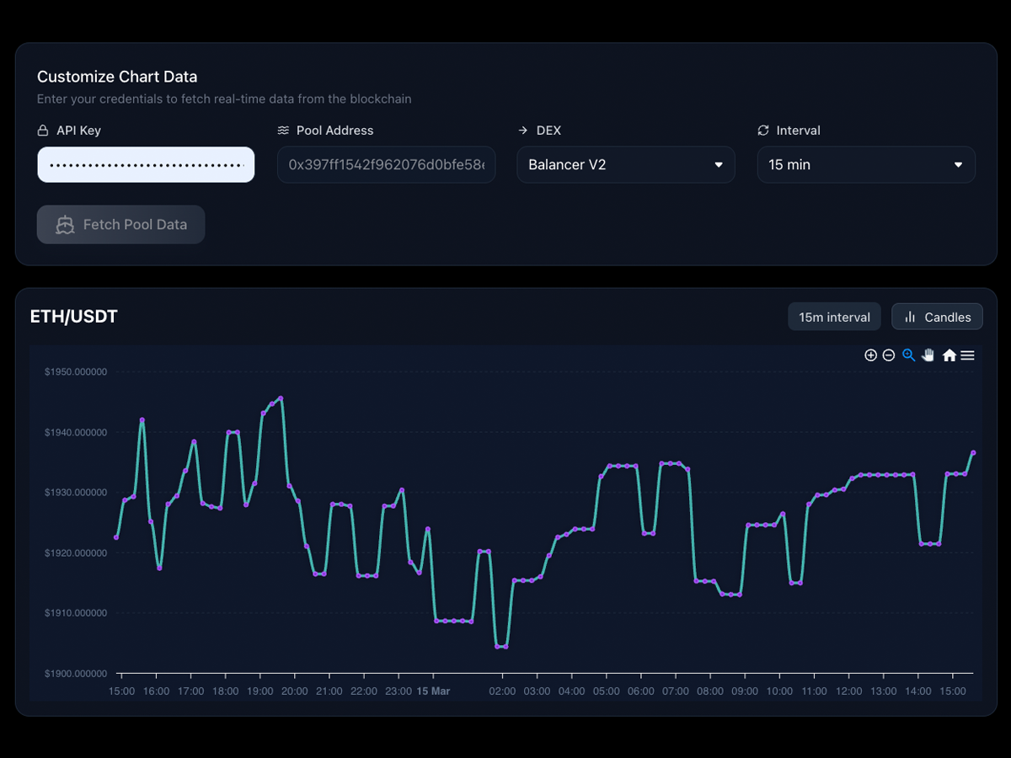1011x758 pixels.
Task: Reset chart zoom with home icon
Action: (x=949, y=355)
